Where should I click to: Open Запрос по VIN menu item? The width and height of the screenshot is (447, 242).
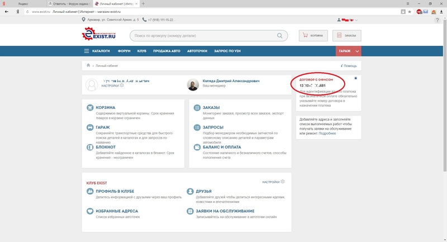[227, 51]
